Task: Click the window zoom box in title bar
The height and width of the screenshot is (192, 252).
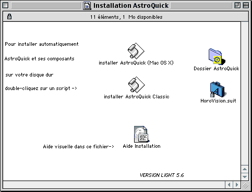Action: tap(237, 6)
